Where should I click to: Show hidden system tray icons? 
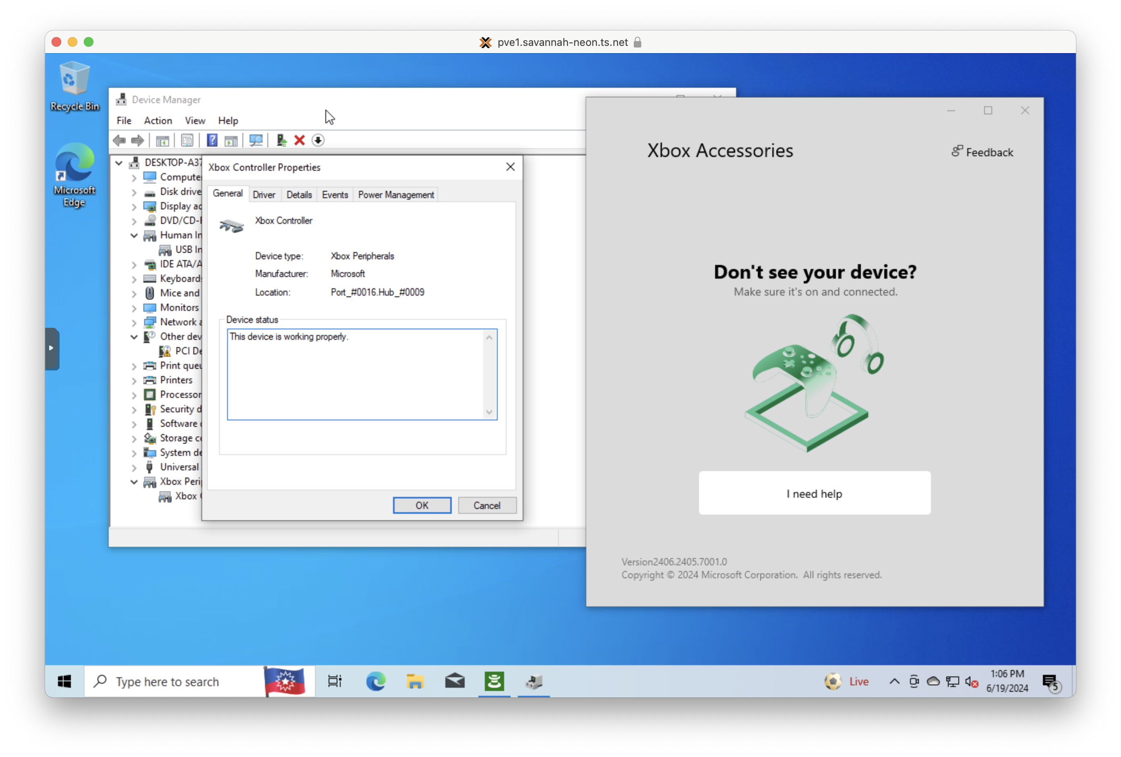[894, 681]
